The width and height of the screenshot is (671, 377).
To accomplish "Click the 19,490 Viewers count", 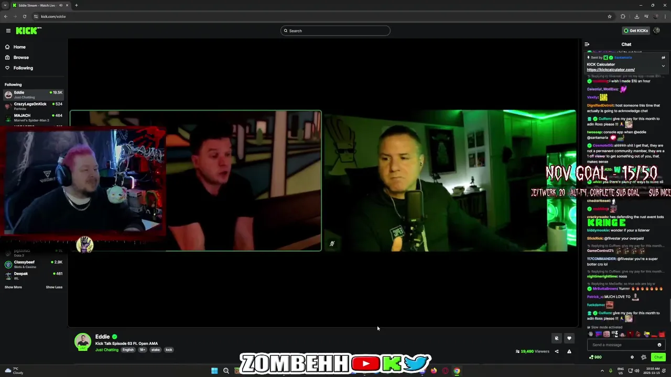I will click(x=533, y=351).
